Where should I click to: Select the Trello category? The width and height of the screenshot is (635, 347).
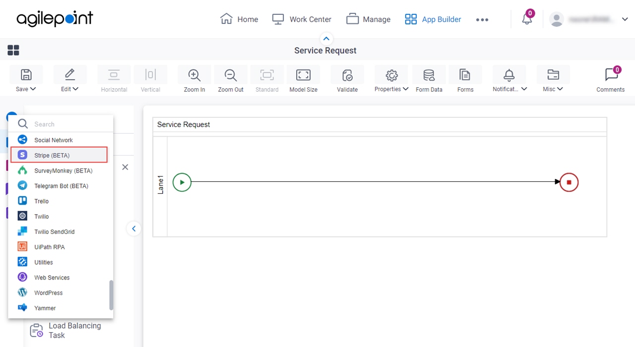[x=61, y=201]
